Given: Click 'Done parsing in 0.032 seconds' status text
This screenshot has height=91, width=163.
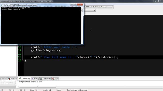Looking at the screenshot, I should [77, 90].
